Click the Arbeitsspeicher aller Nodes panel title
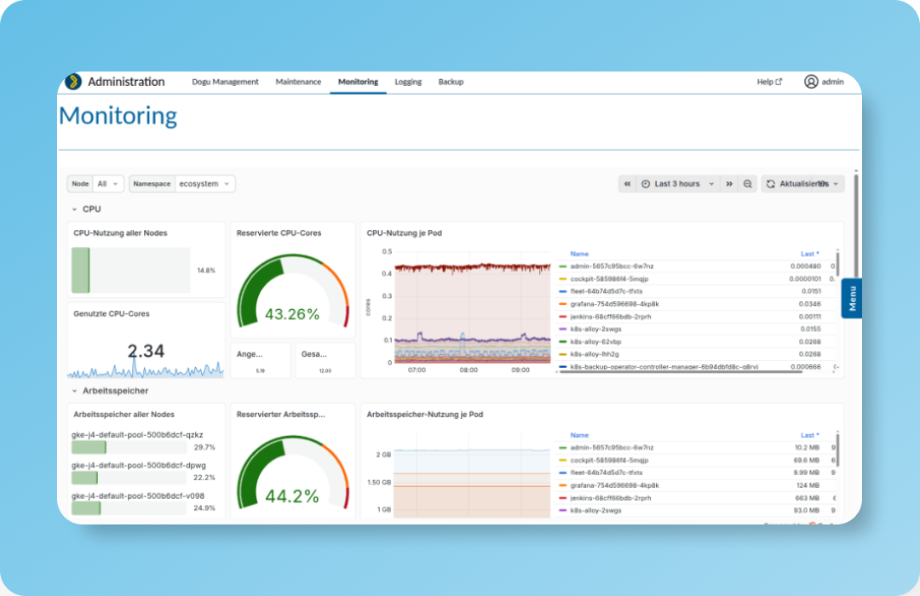This screenshot has height=596, width=920. (x=124, y=414)
